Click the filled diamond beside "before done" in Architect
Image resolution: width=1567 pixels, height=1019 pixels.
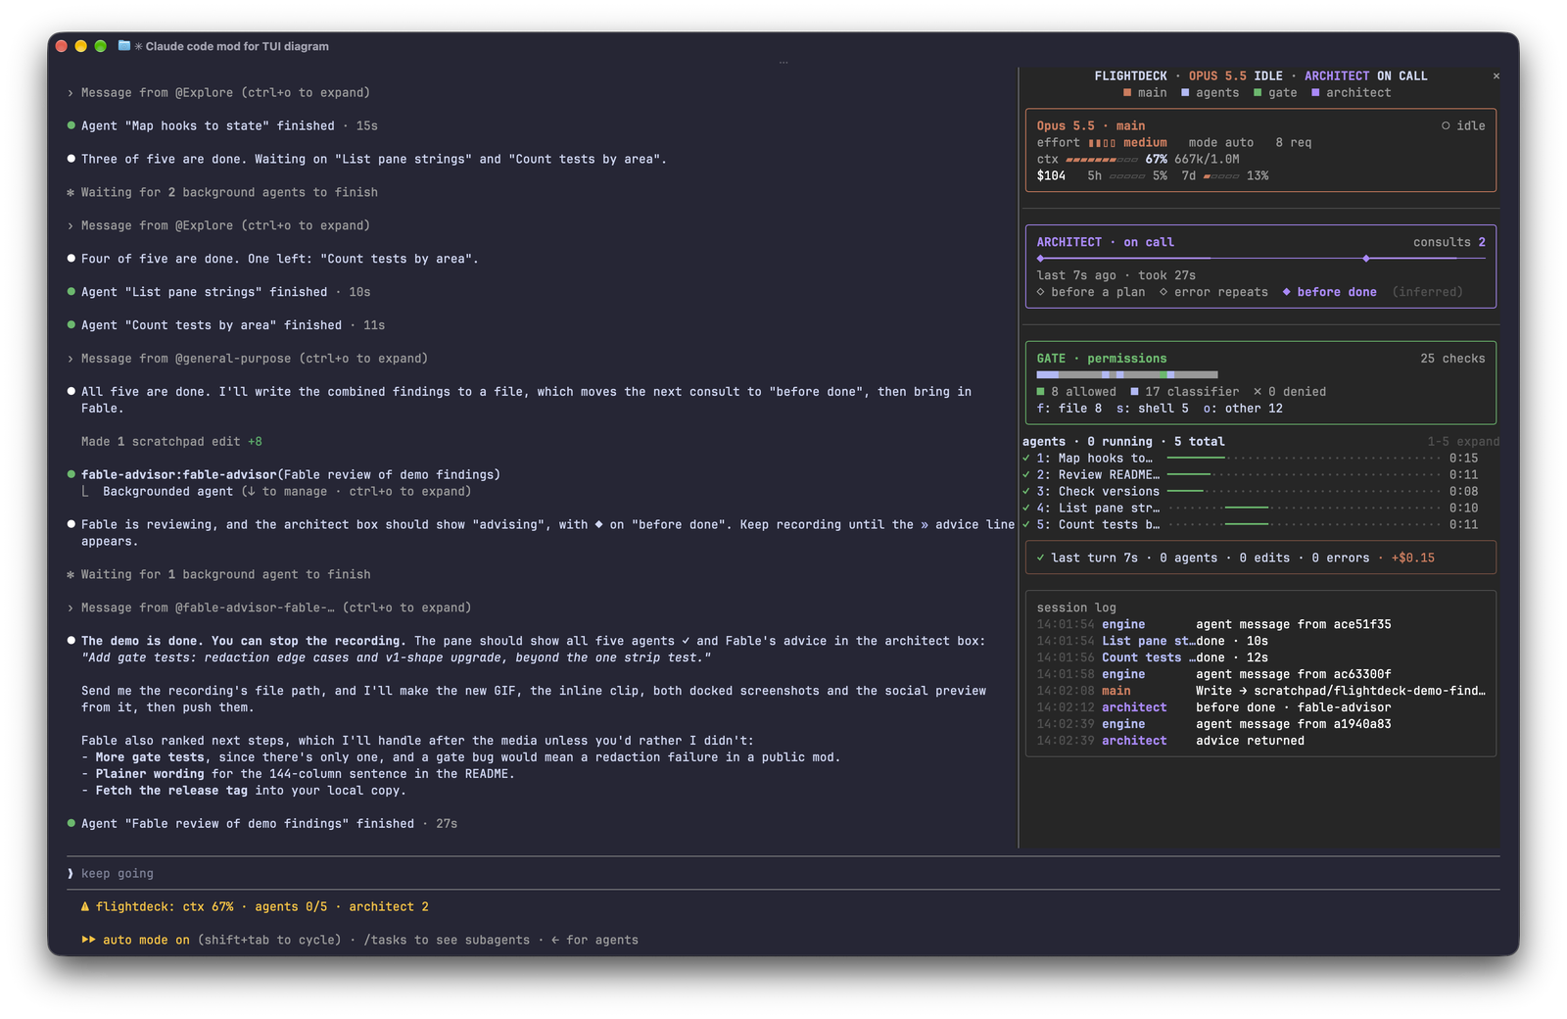(1286, 292)
